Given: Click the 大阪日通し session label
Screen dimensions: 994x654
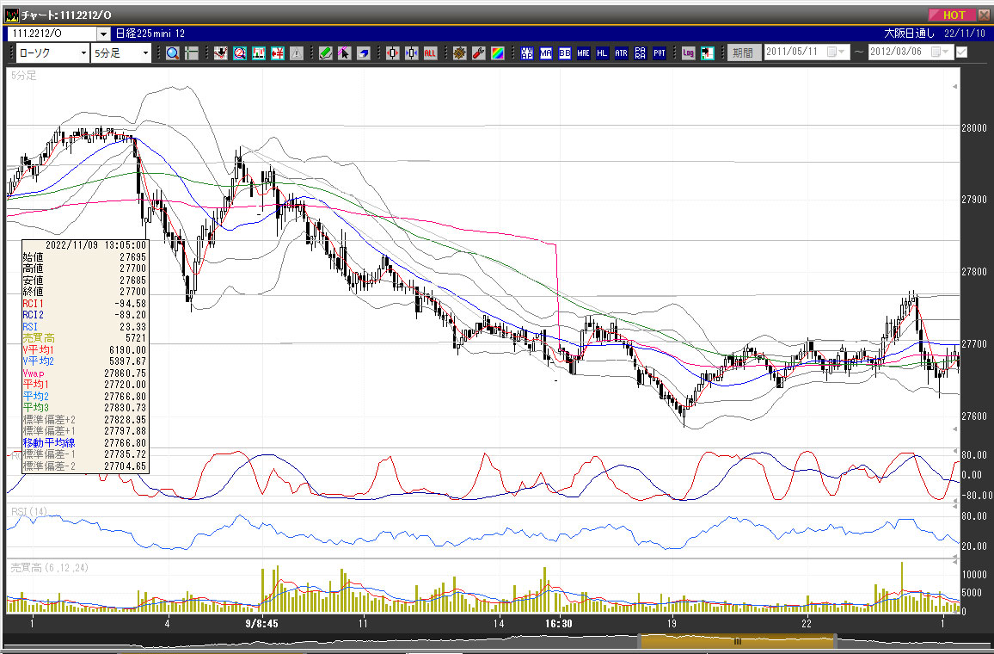Looking at the screenshot, I should click(x=909, y=34).
